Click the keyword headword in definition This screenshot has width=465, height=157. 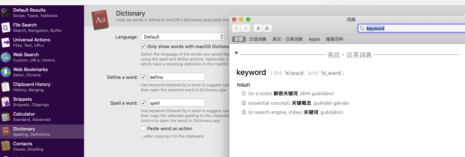tap(251, 72)
